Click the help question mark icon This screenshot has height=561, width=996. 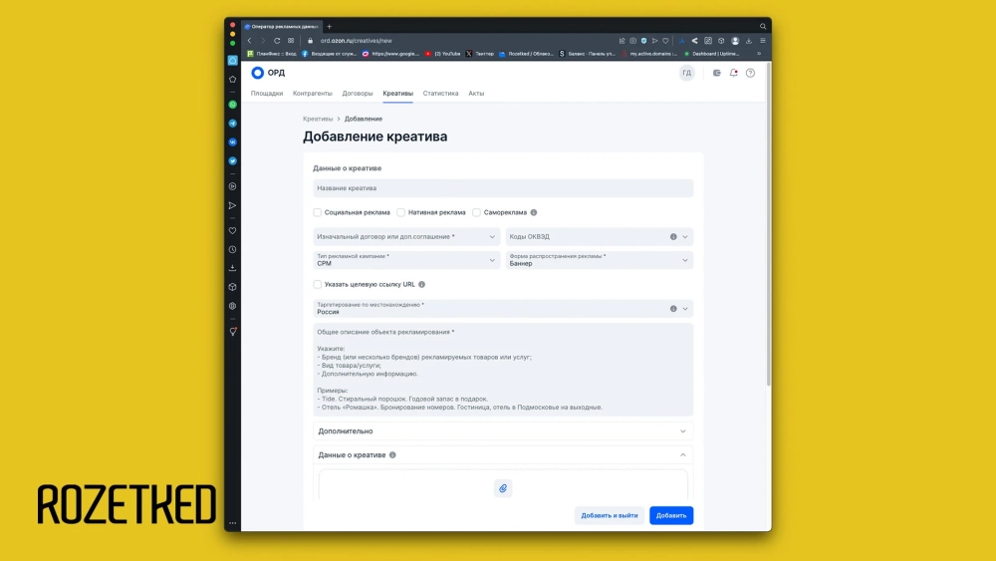[x=750, y=73]
